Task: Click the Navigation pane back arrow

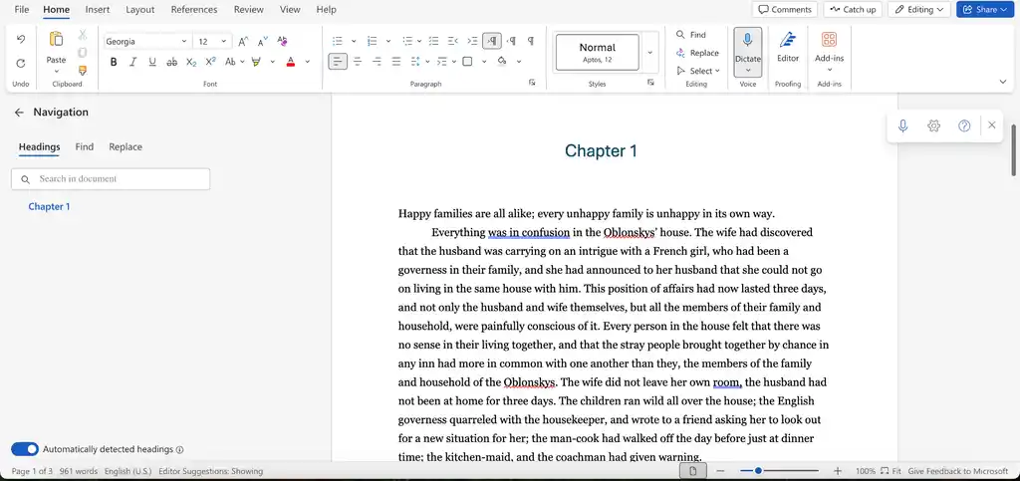Action: coord(19,113)
